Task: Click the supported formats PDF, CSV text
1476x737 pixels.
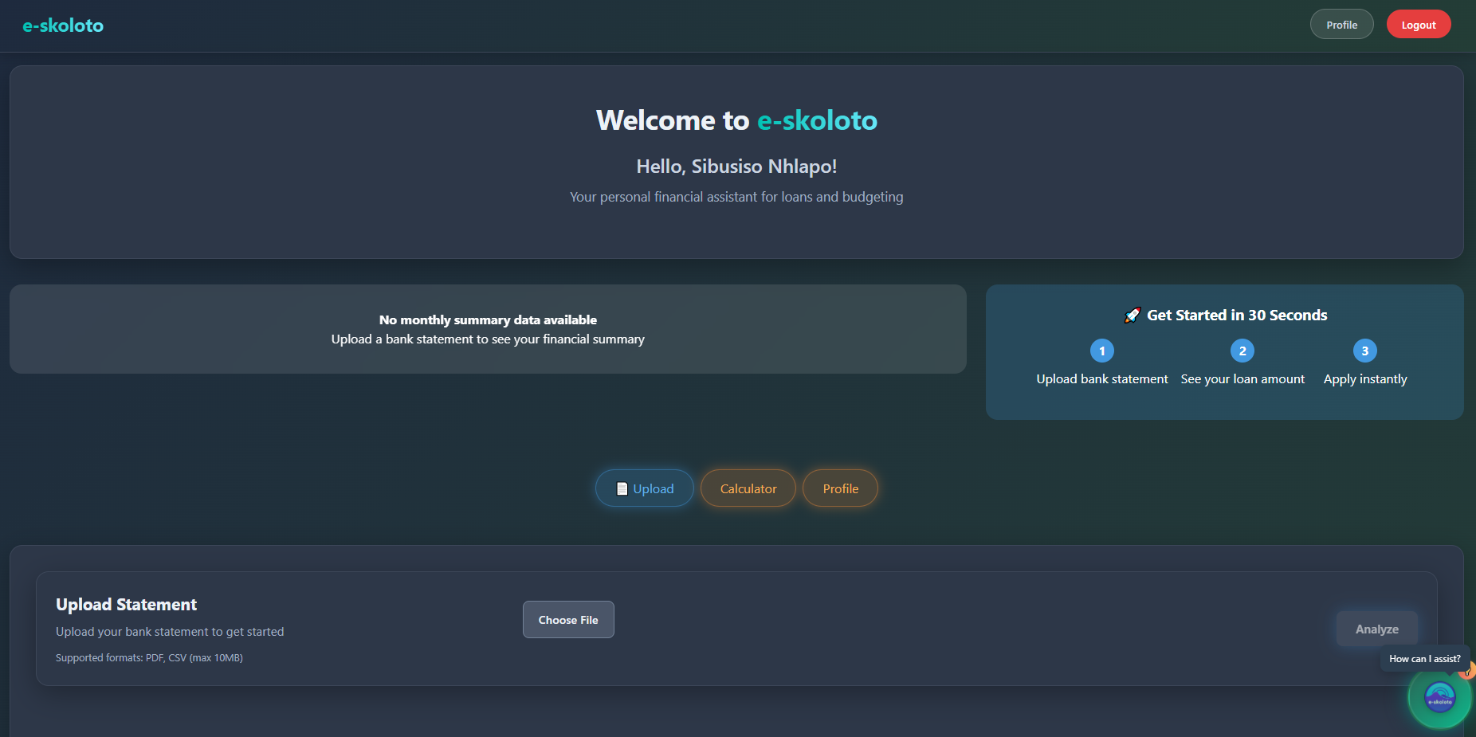Action: click(149, 657)
